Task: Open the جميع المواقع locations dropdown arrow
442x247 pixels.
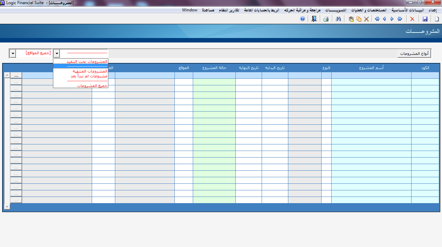Action: (12, 53)
